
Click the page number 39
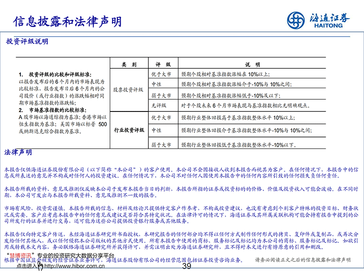pyautogui.click(x=187, y=266)
